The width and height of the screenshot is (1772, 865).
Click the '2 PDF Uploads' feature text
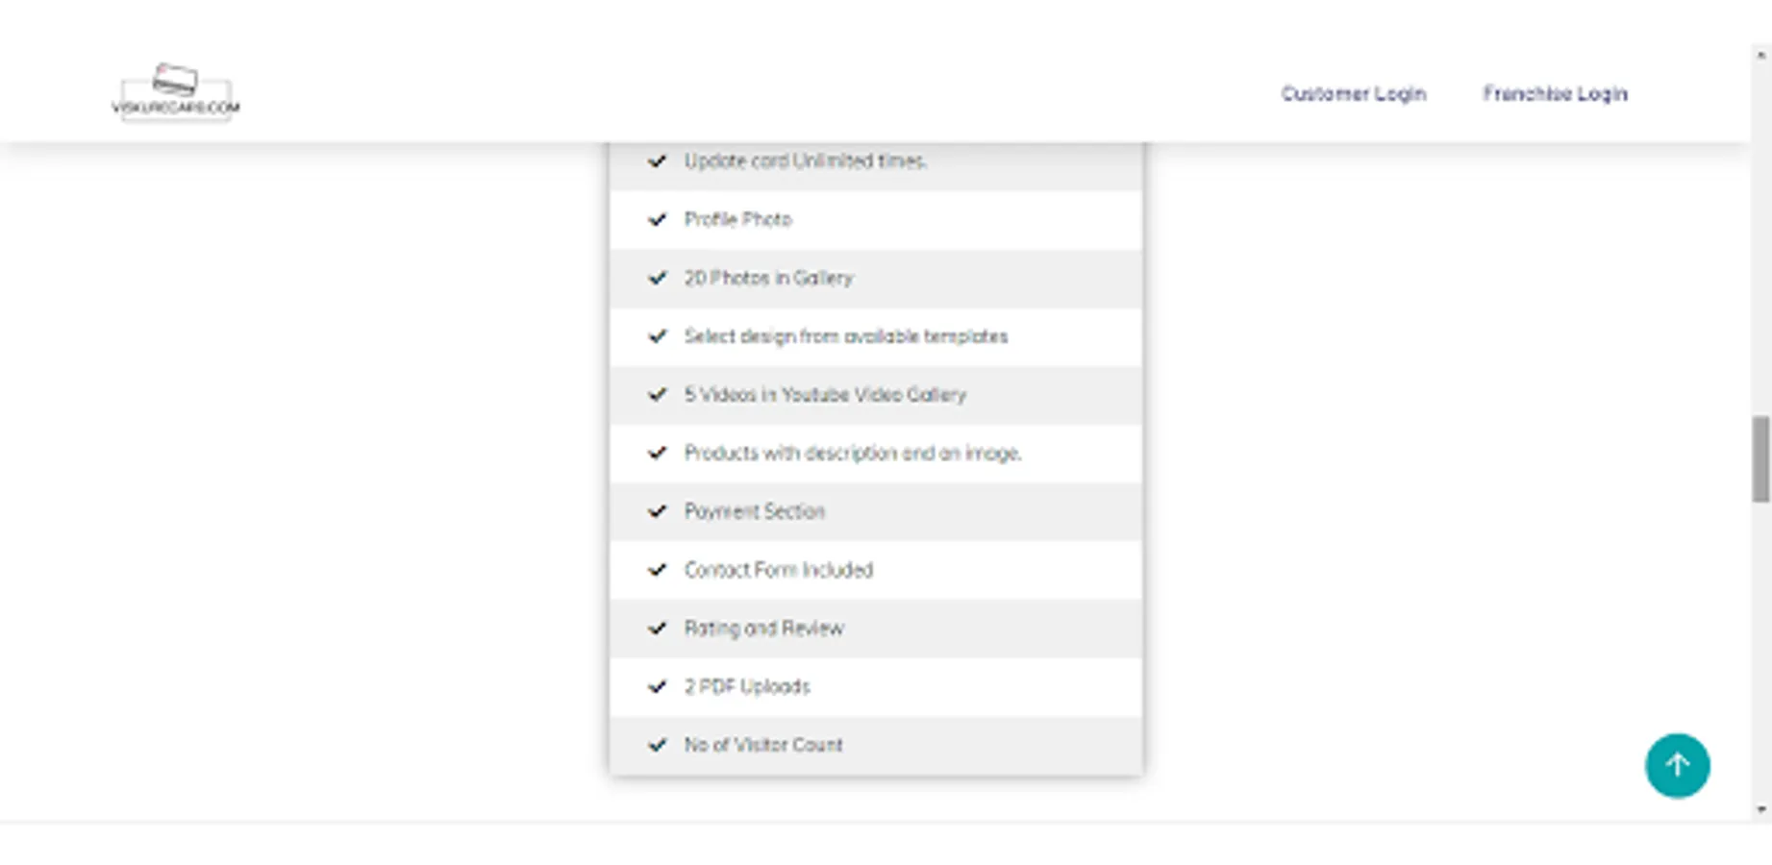coord(747,687)
